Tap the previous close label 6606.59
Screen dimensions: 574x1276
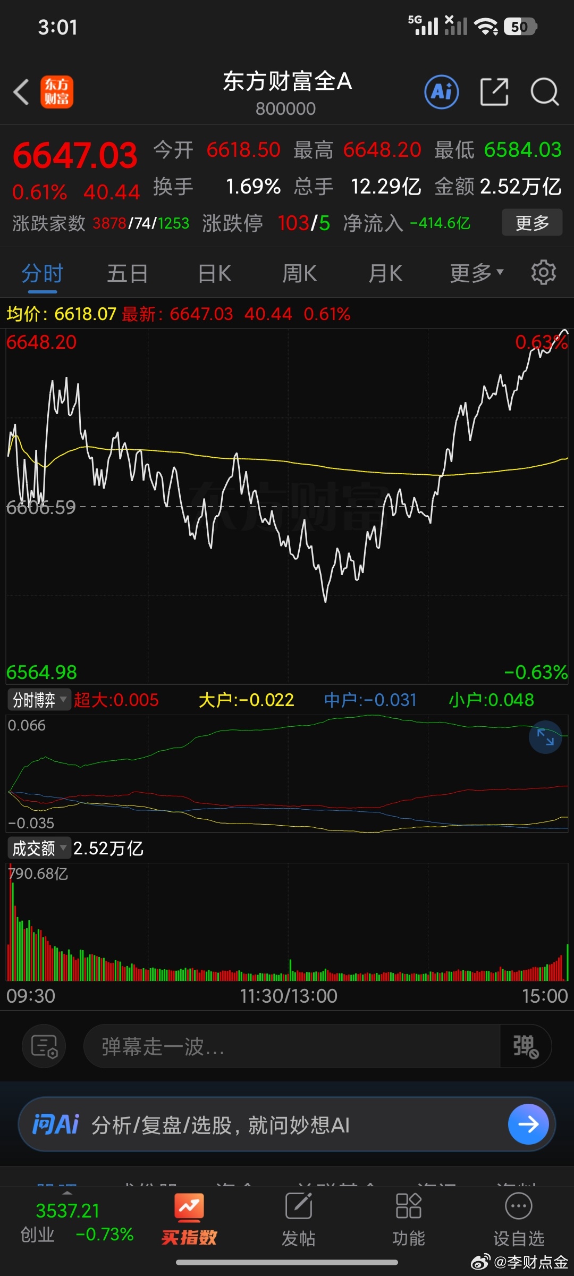[41, 507]
